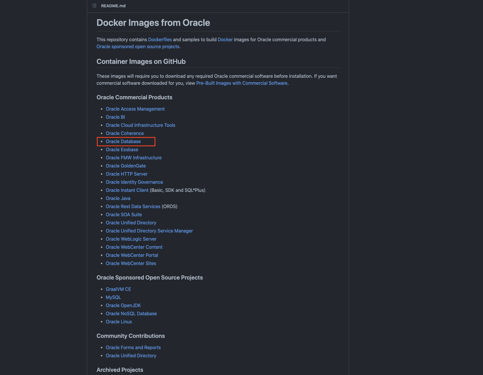Click the Oracle BI link

115,117
